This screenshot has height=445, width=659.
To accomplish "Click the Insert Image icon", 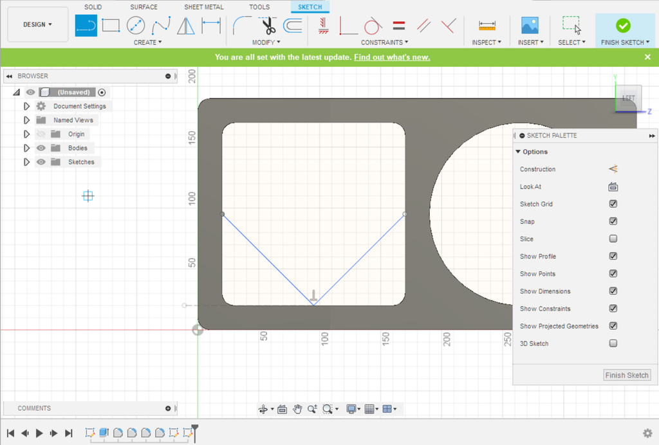I will (530, 26).
